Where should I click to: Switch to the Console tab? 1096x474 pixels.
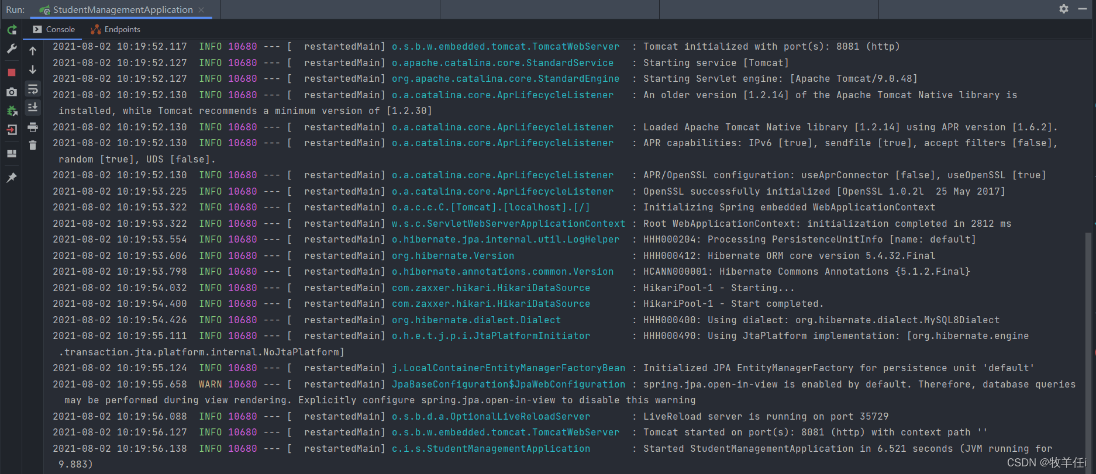[x=54, y=29]
